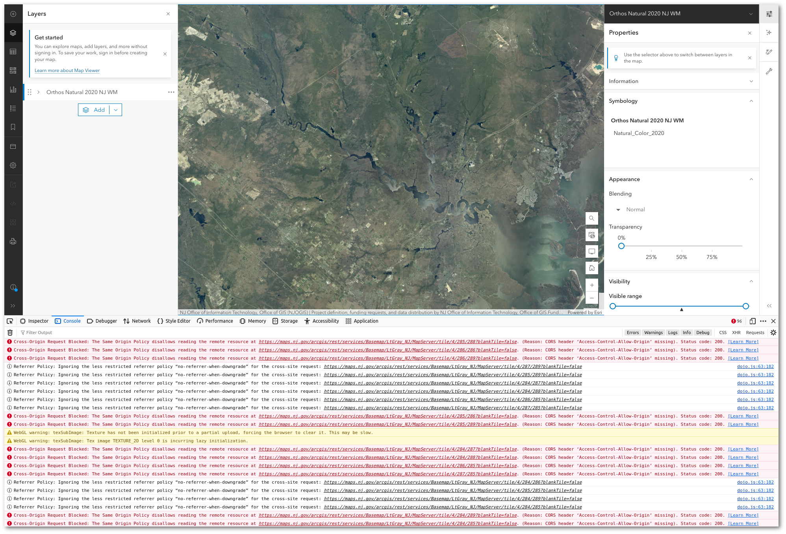Click the Add button for Orthos Natural layer
The image size is (786, 534).
pos(95,110)
